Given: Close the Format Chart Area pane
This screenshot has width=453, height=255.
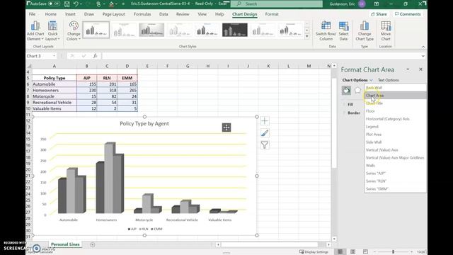Looking at the screenshot, I should (x=420, y=69).
